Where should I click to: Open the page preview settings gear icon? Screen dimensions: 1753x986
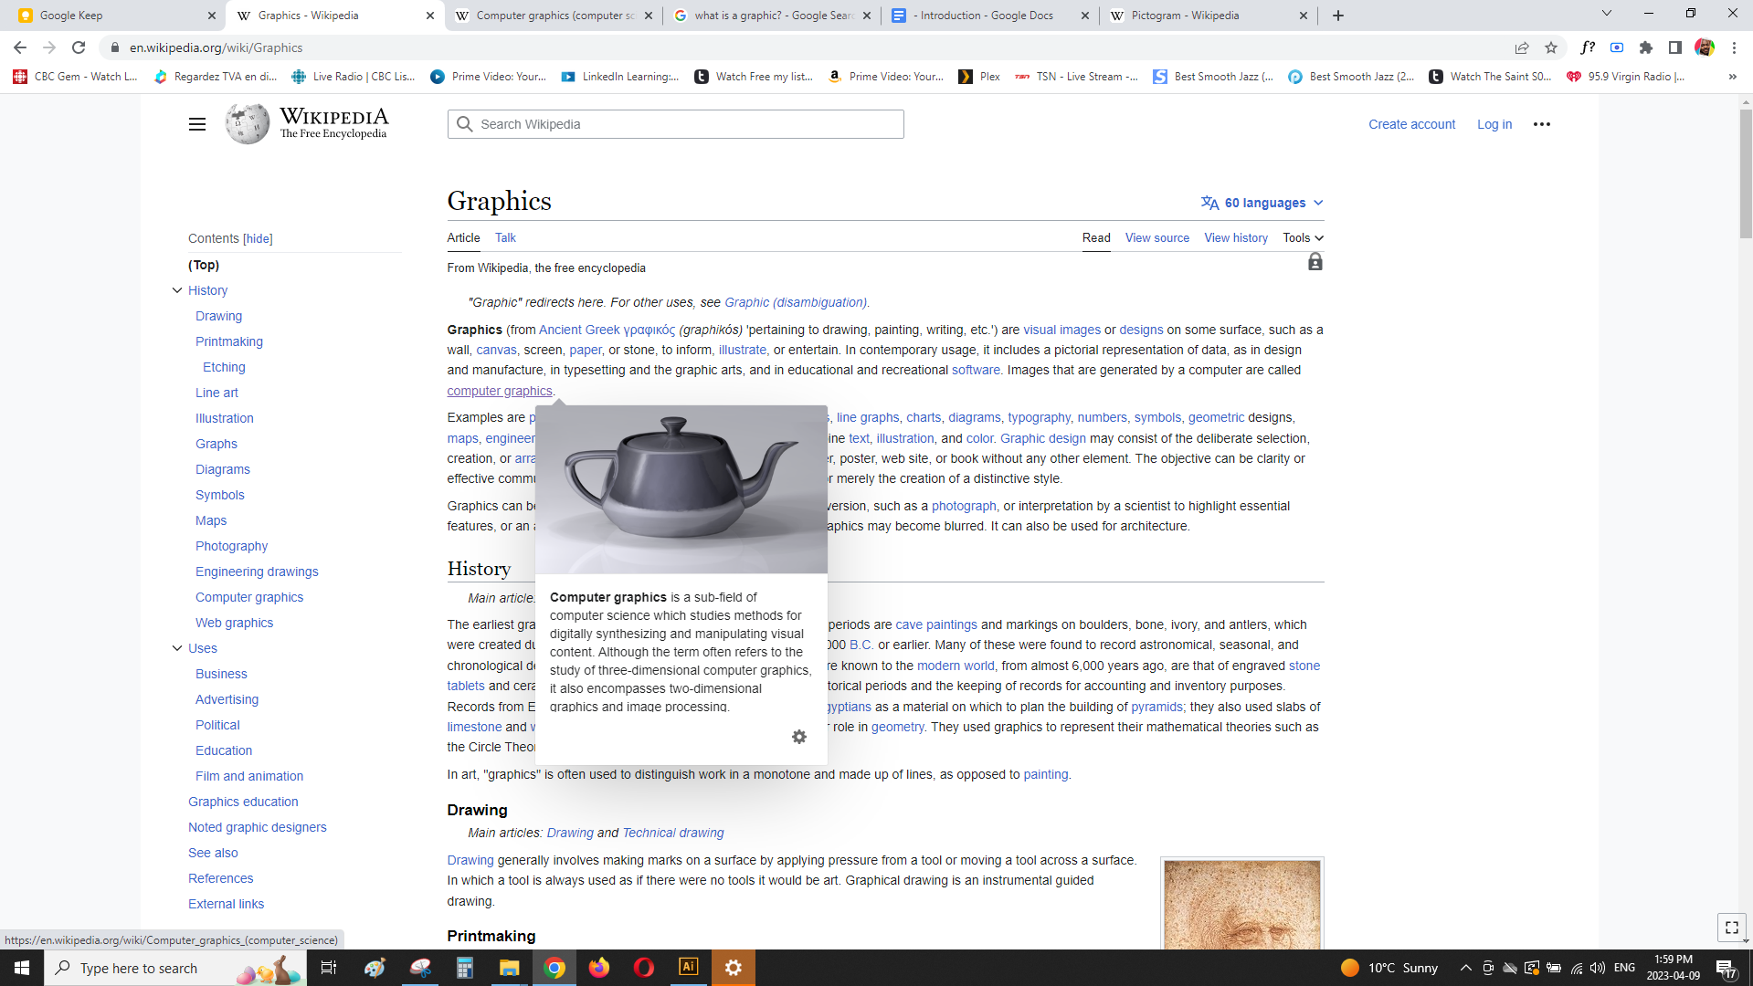(x=799, y=737)
